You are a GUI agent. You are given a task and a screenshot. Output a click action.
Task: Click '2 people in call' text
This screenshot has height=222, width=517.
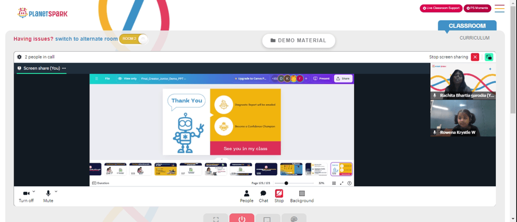tap(40, 57)
